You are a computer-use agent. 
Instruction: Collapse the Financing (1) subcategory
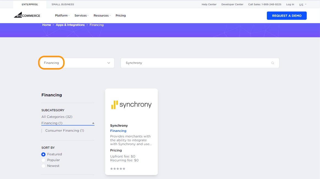(68, 123)
